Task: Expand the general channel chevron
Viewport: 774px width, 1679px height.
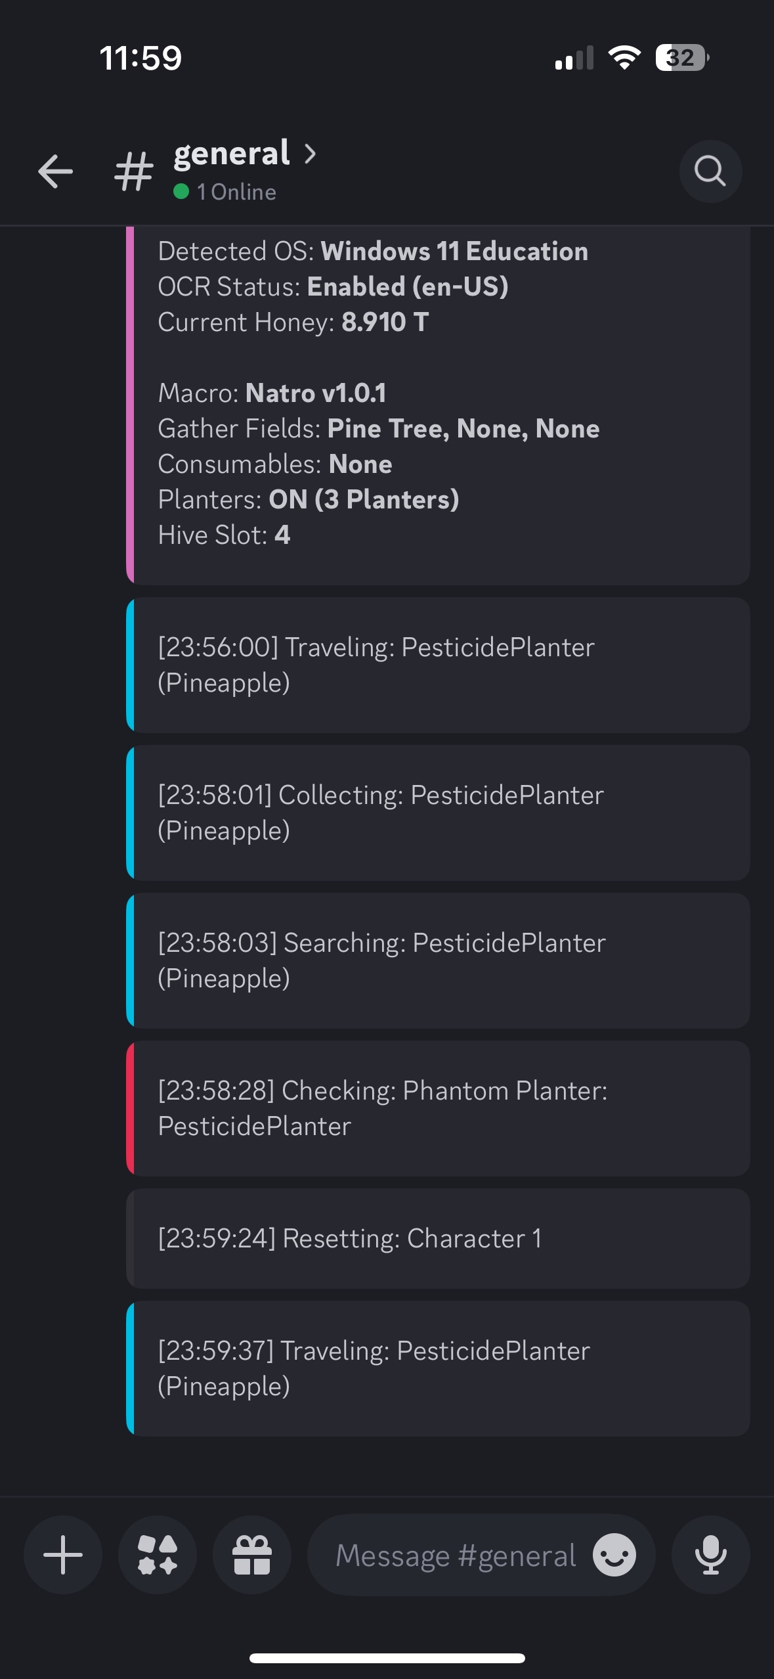Action: tap(311, 154)
